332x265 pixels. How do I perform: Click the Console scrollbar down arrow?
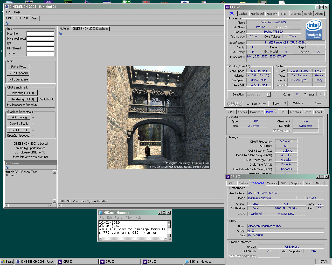pyautogui.click(x=54, y=201)
